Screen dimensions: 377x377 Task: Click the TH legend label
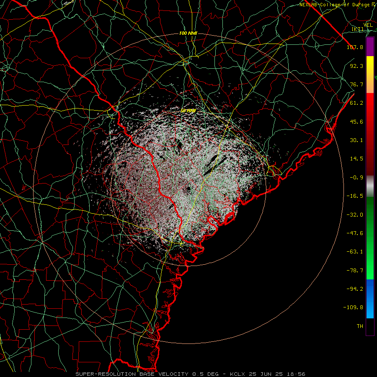(360, 326)
